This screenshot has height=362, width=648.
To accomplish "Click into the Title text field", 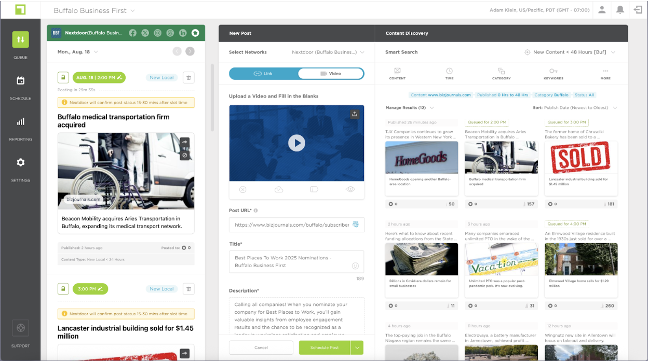I will (296, 261).
